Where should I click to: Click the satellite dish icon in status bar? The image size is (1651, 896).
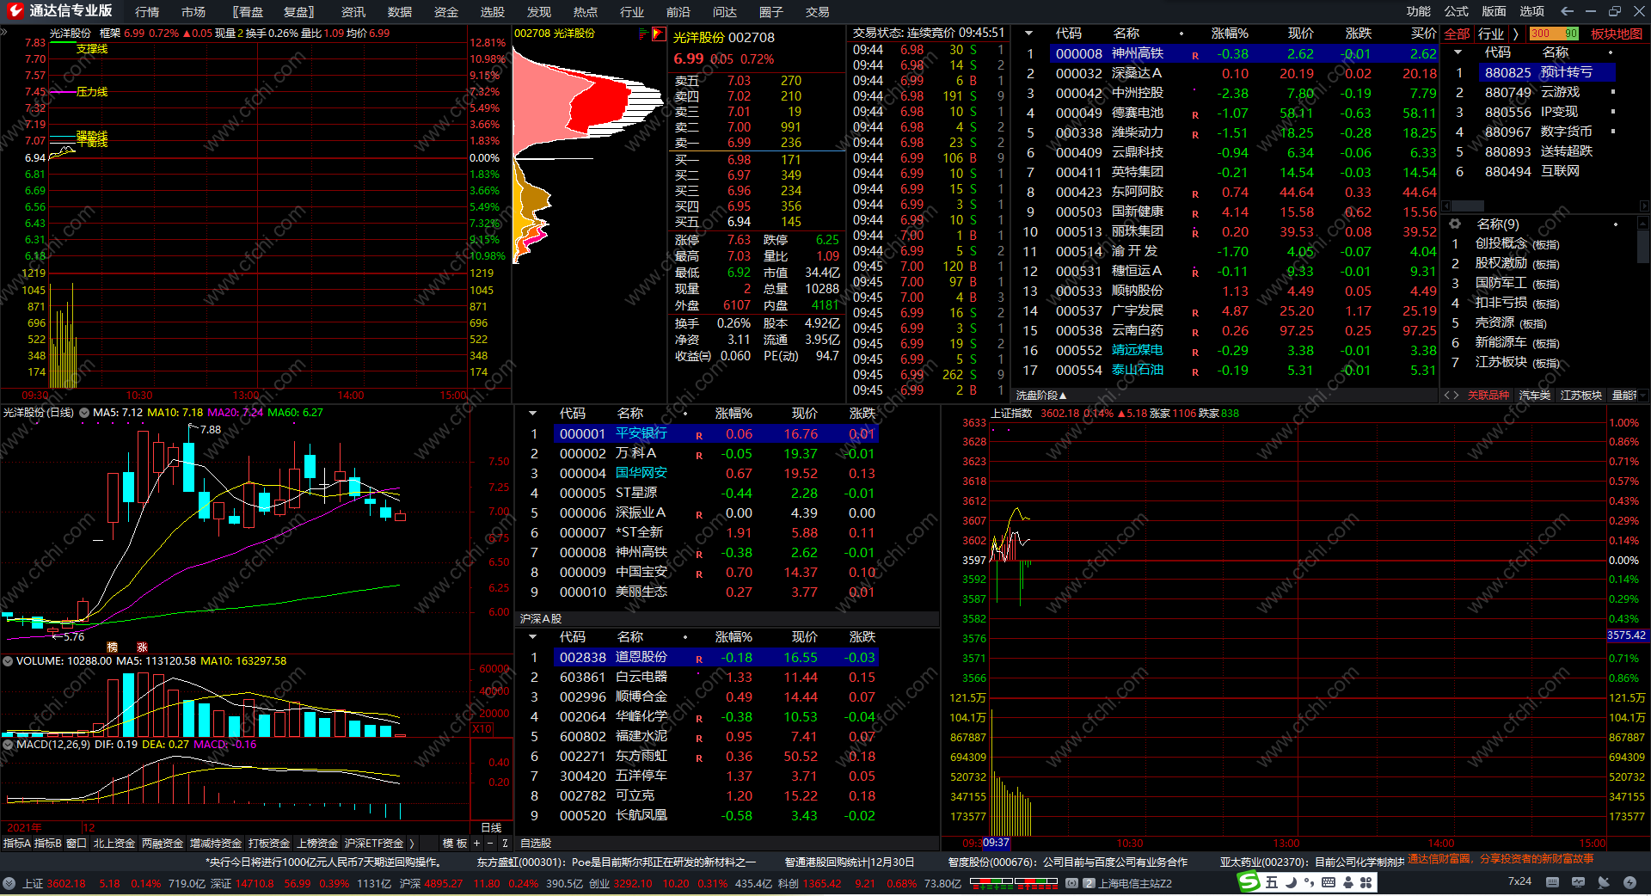pyautogui.click(x=1604, y=882)
